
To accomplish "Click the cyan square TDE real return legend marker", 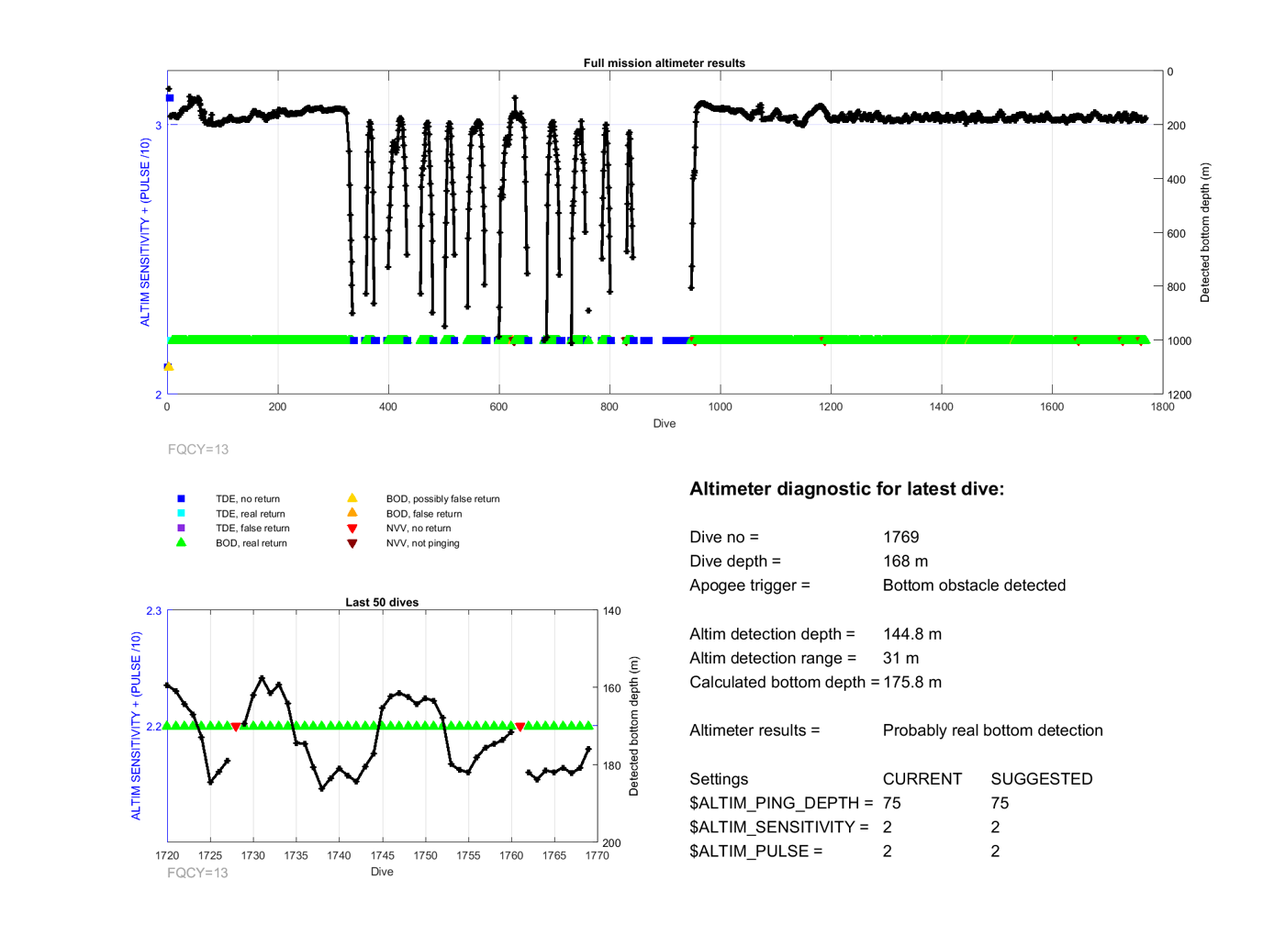I will 181,514.
